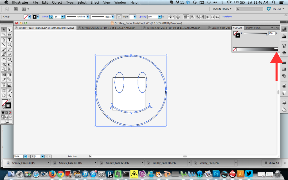Click the white swatch in color spectrum bar
The image size is (288, 180).
tap(276, 48)
